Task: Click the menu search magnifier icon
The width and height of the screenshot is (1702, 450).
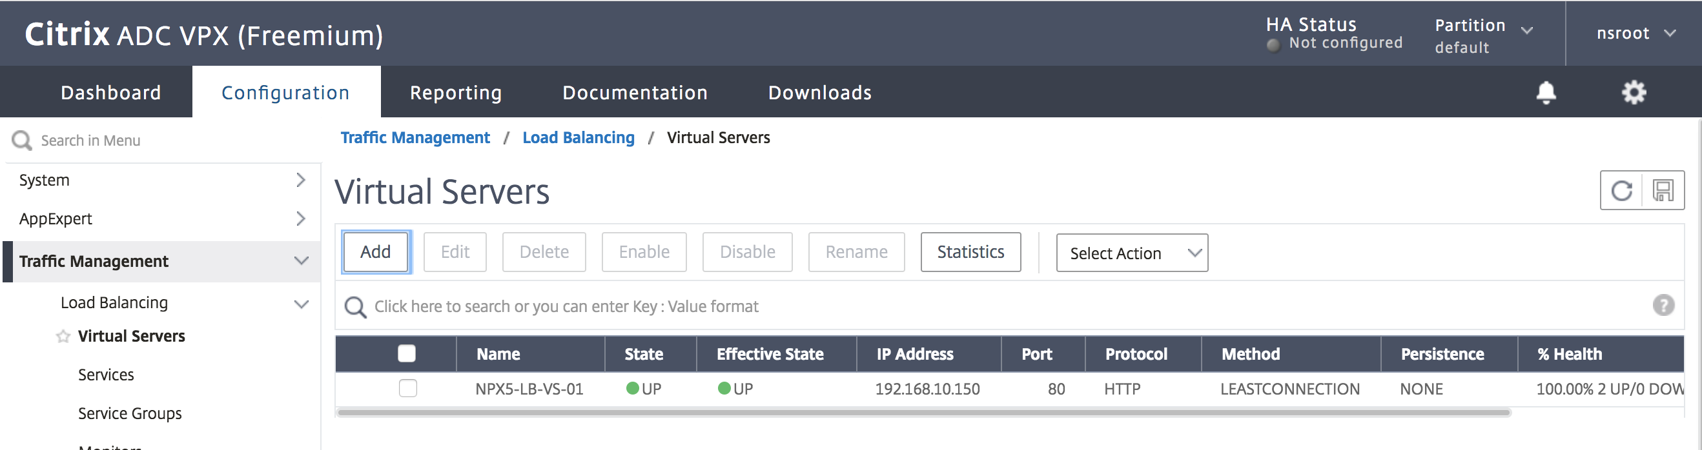Action: (x=22, y=140)
